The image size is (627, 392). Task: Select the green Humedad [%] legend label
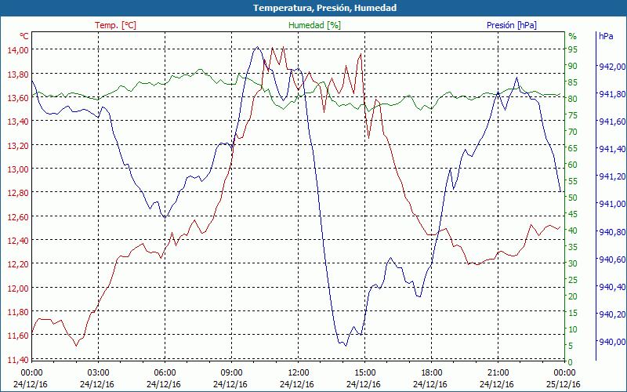click(x=315, y=25)
